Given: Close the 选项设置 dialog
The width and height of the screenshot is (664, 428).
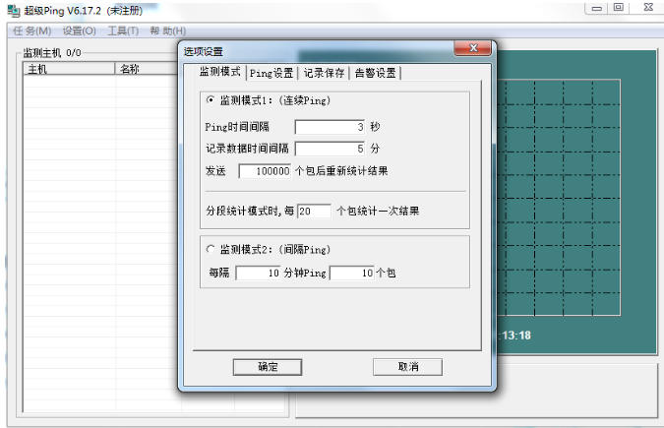Looking at the screenshot, I should pos(473,48).
